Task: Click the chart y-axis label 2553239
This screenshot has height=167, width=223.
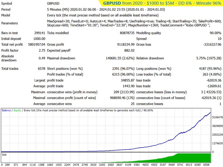Action: pyautogui.click(x=217, y=135)
